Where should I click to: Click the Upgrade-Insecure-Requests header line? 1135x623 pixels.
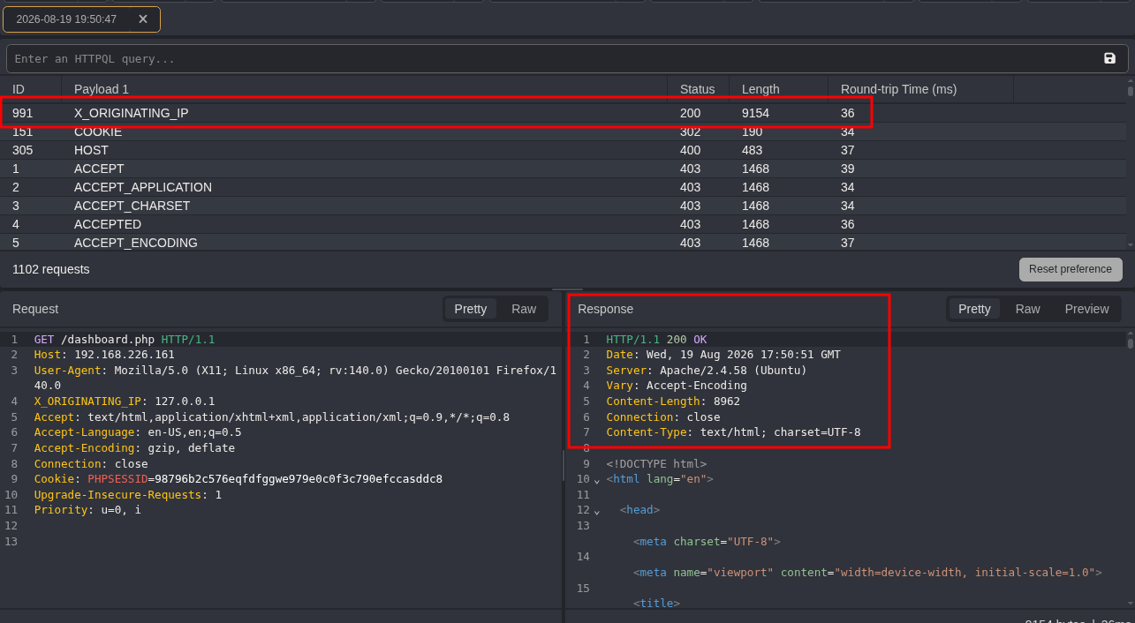point(128,495)
